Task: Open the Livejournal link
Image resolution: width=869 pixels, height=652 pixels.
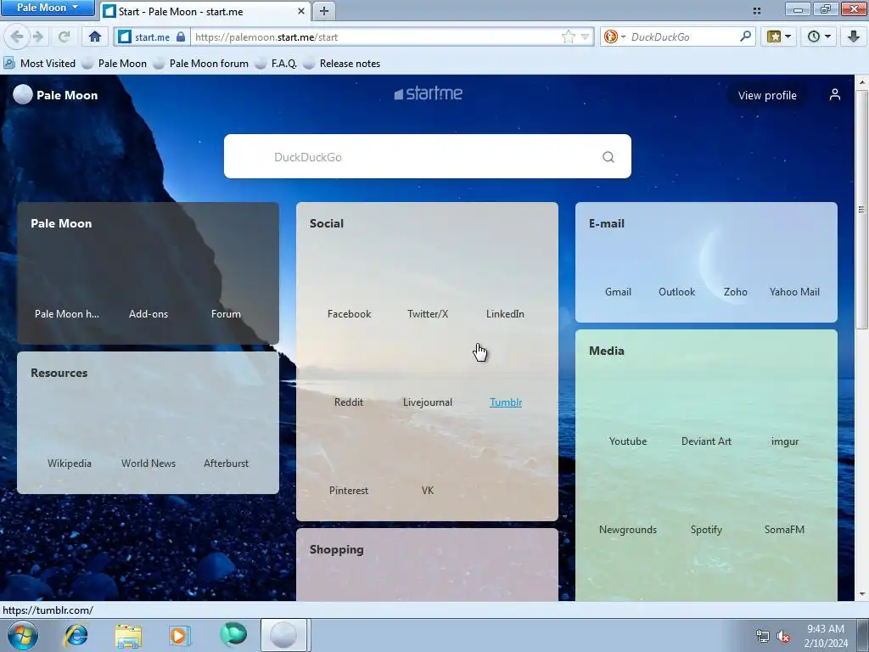Action: [428, 402]
